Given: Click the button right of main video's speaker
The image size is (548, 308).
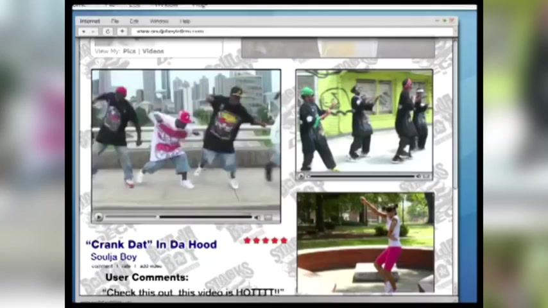Looking at the screenshot, I should click(x=268, y=218).
